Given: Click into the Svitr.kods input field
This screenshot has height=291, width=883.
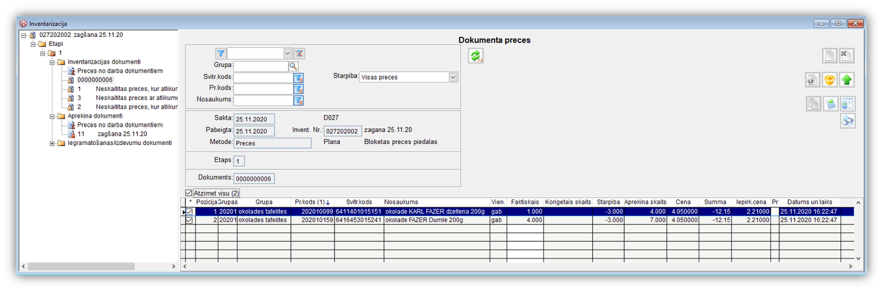Looking at the screenshot, I should tap(263, 78).
